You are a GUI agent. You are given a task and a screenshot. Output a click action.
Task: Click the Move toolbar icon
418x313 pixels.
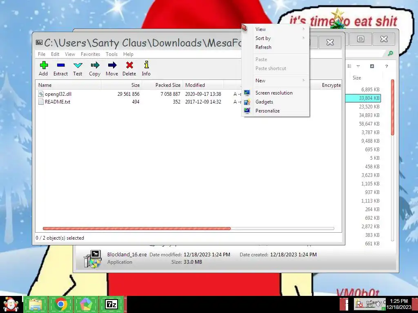[112, 65]
